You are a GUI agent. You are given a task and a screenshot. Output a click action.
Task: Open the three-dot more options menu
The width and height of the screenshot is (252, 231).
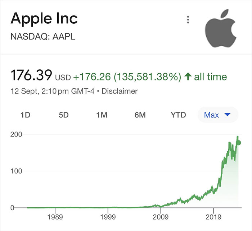[188, 20]
